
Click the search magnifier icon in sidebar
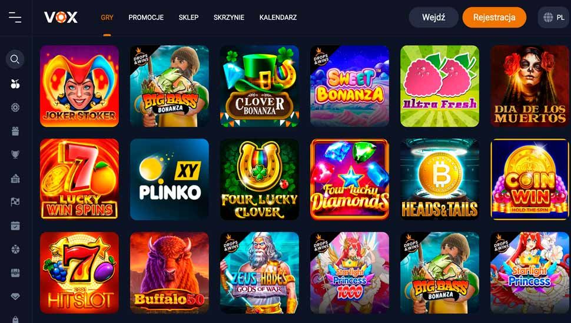point(15,59)
